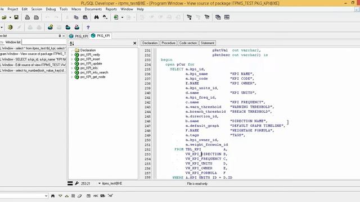Expand the prc_KPI_info_search tree node

coord(72,72)
